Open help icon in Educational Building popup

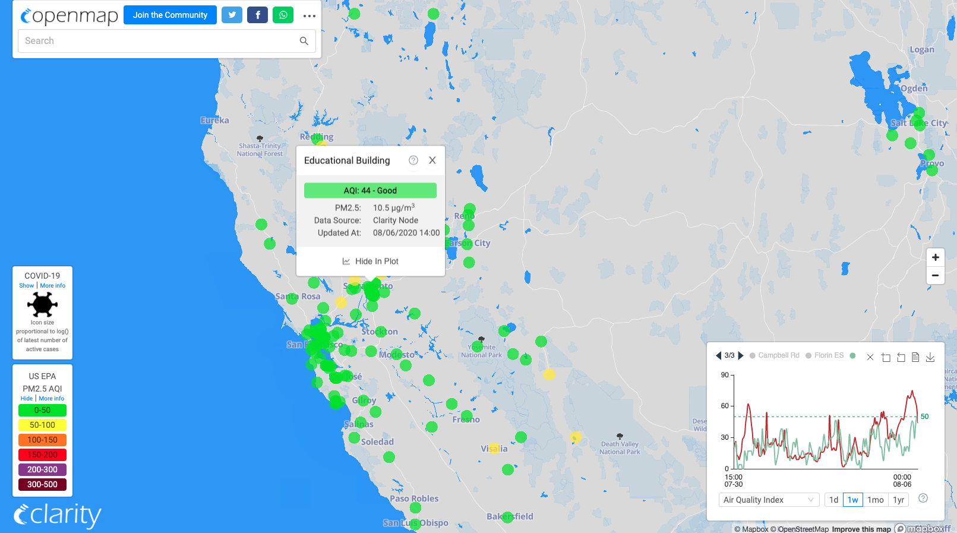[x=413, y=160]
